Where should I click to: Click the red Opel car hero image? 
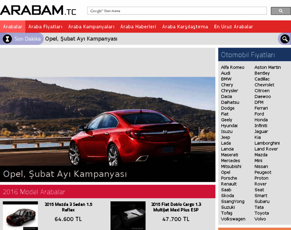point(108,121)
